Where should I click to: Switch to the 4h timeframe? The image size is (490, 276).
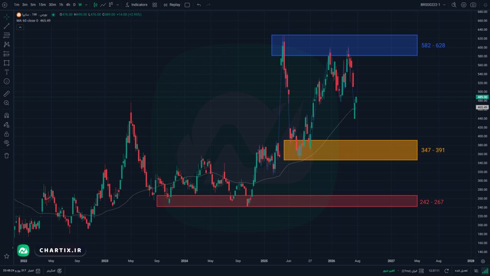click(68, 5)
